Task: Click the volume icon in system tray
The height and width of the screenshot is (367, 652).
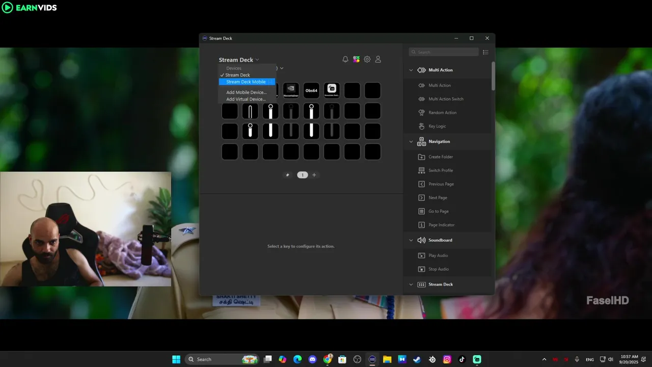Action: click(x=610, y=359)
